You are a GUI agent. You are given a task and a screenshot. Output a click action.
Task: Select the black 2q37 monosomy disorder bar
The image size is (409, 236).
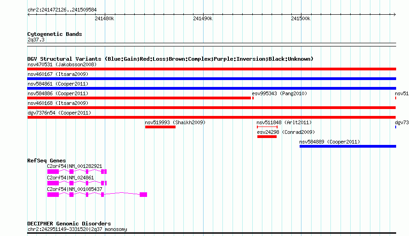click(x=211, y=233)
